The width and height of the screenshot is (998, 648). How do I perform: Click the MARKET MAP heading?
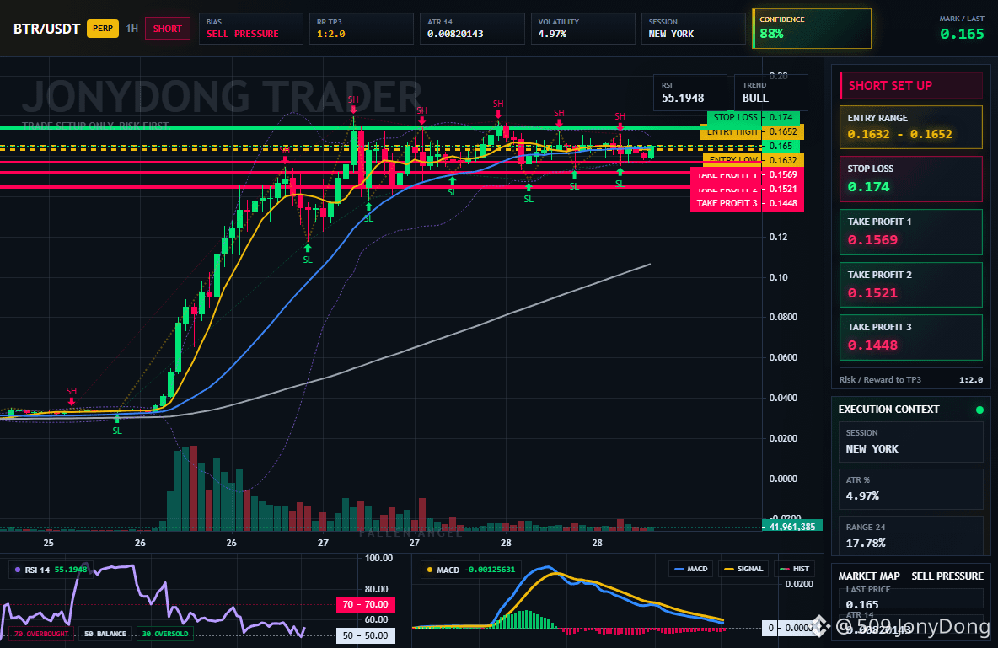point(869,576)
